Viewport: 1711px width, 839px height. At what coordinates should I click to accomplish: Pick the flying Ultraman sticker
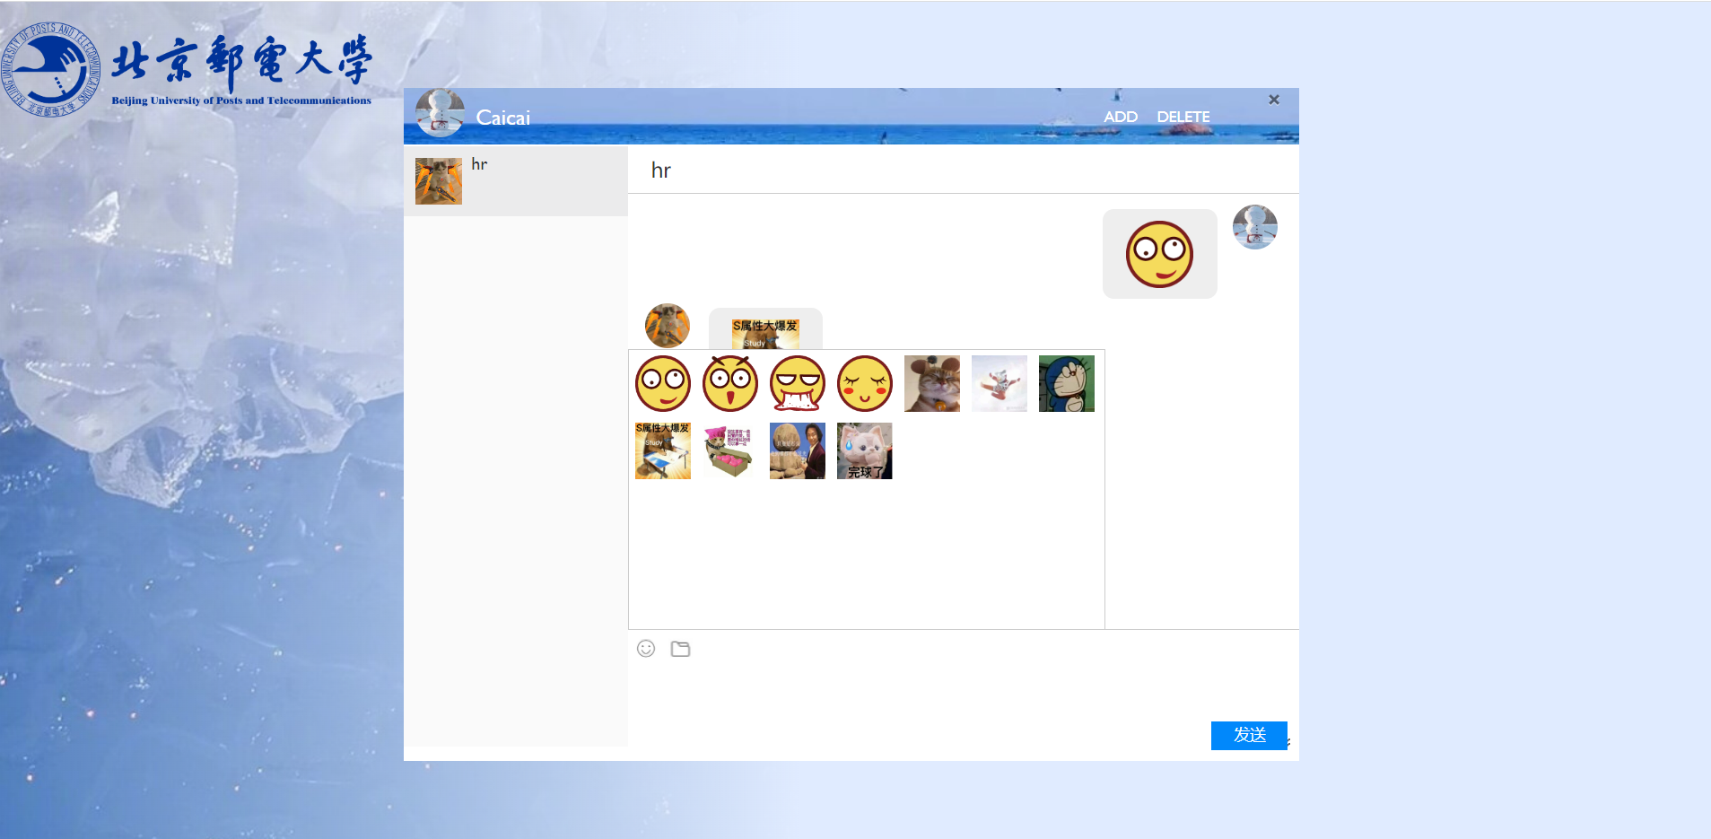coord(1000,384)
